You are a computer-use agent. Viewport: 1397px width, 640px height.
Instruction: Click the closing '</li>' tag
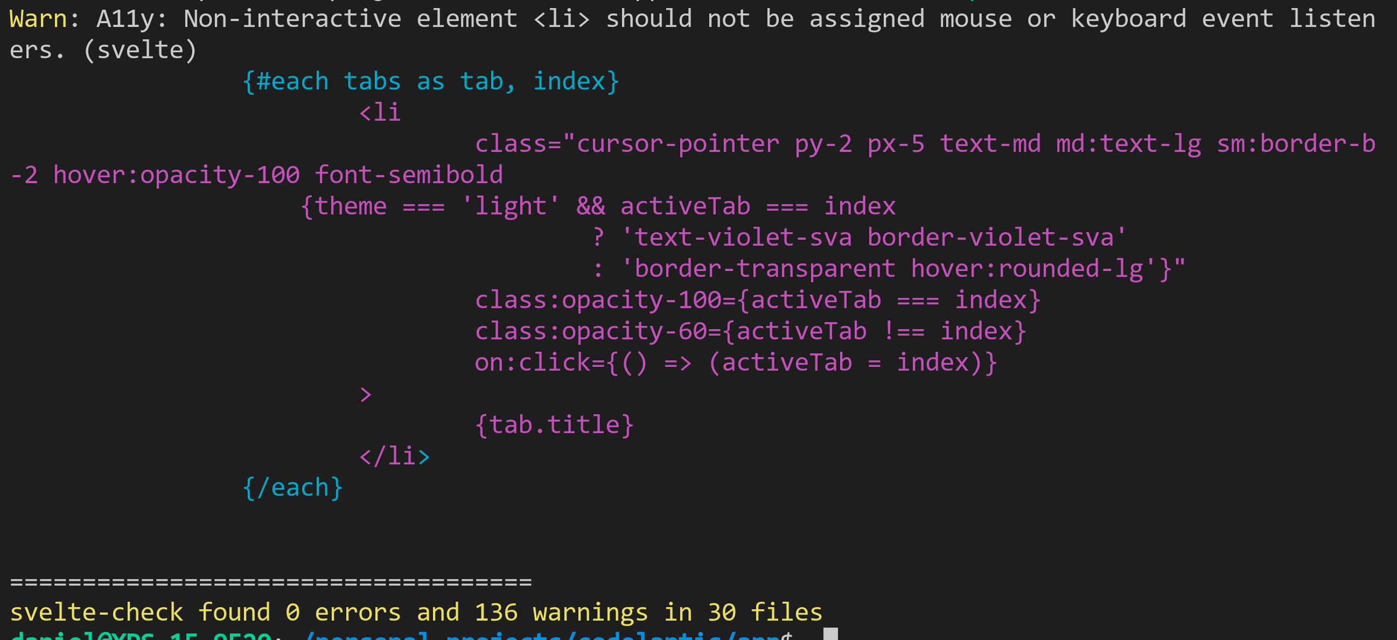394,456
